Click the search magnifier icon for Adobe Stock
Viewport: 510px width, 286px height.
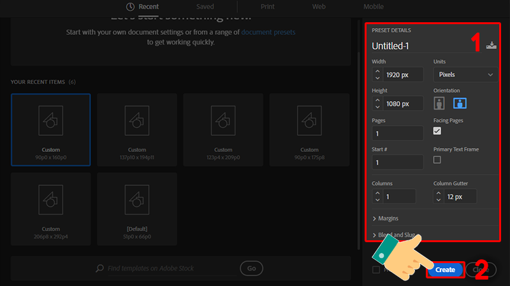coord(99,268)
